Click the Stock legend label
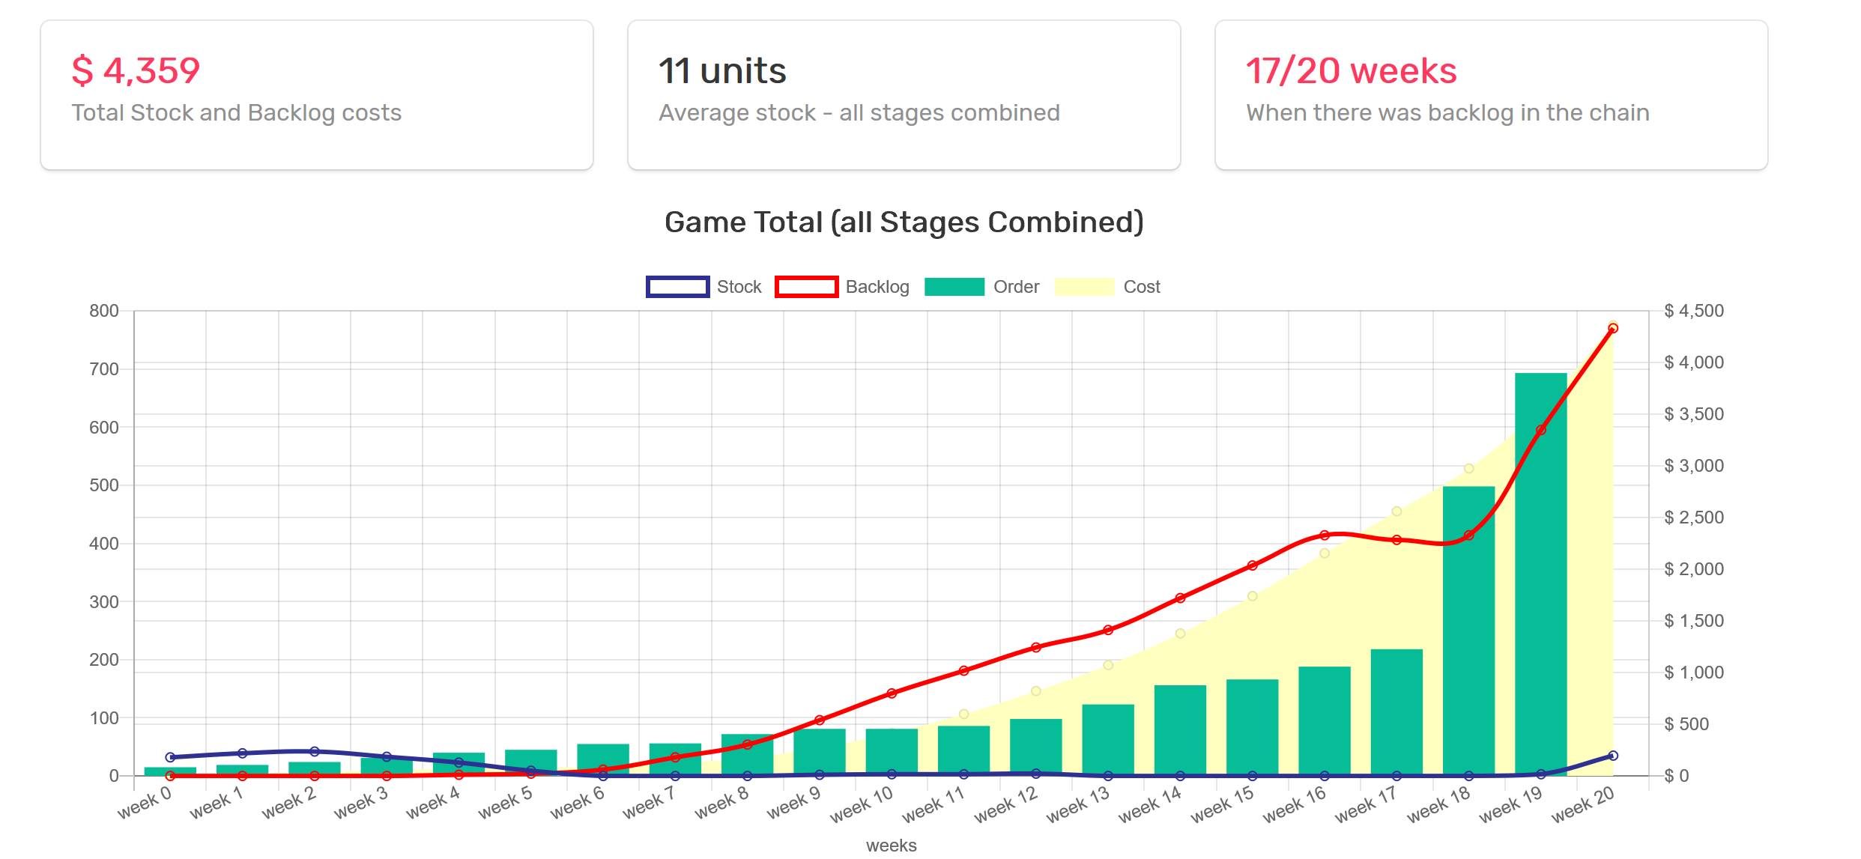The height and width of the screenshot is (859, 1861). (x=739, y=287)
